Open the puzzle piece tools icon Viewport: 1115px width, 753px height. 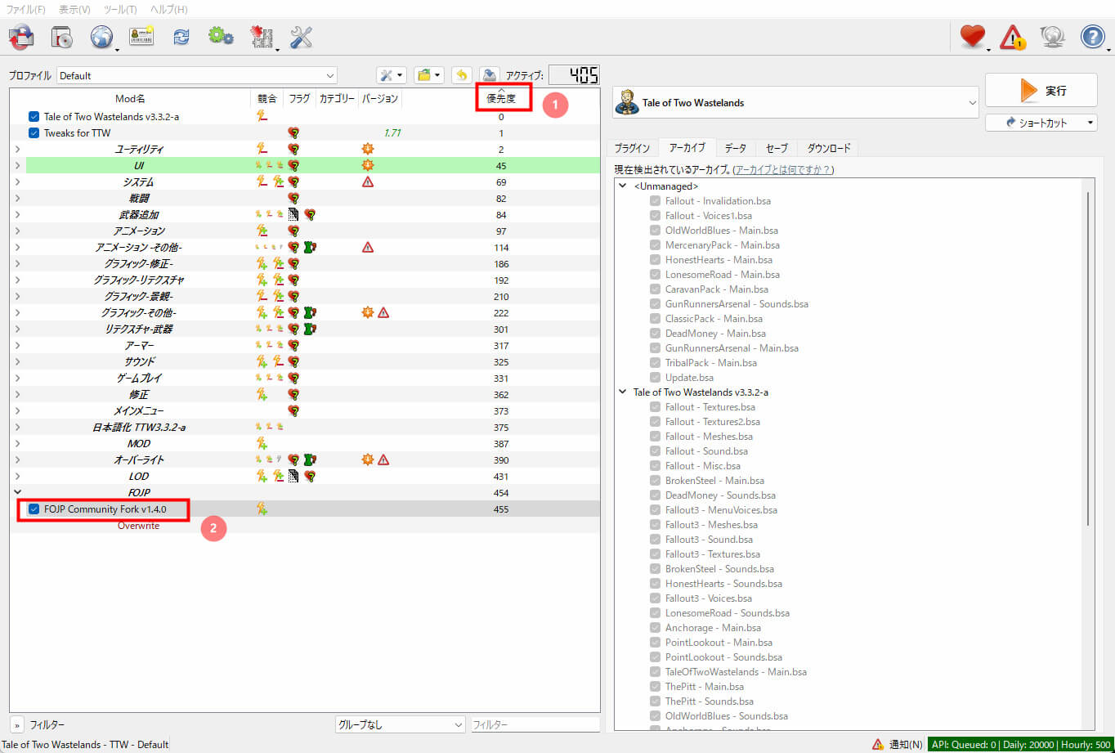(262, 37)
